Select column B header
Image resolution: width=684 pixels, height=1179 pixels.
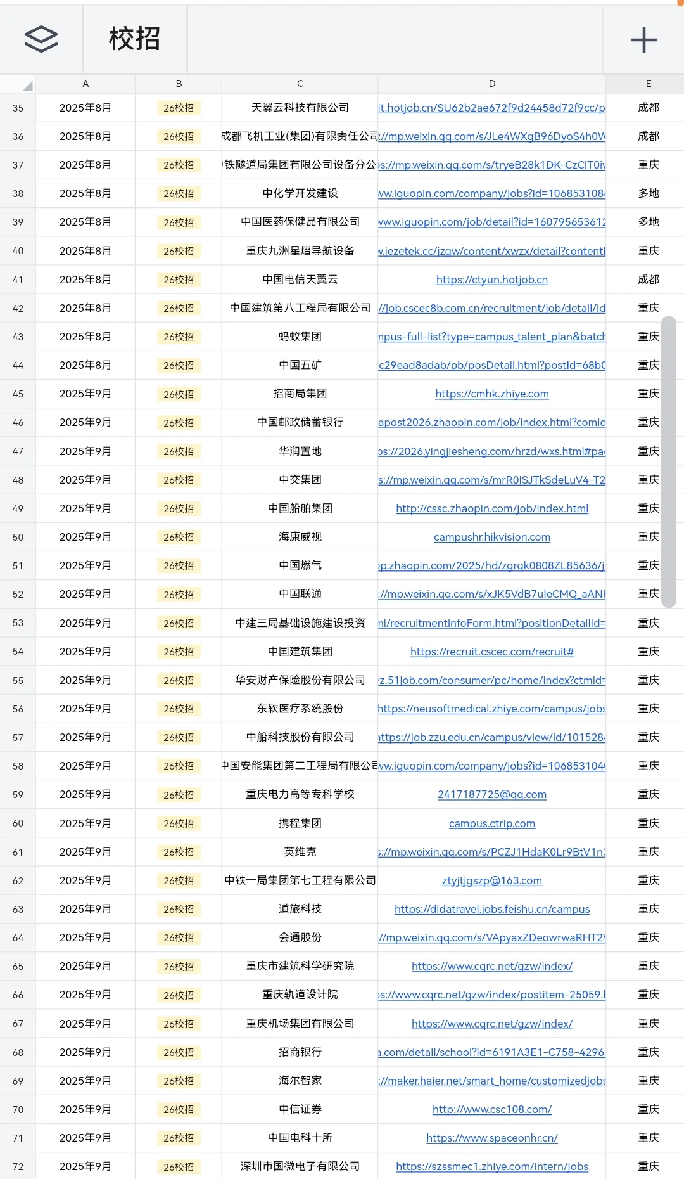179,84
